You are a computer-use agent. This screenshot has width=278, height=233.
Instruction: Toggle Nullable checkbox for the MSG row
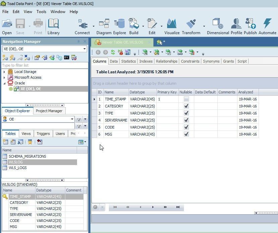click(186, 134)
